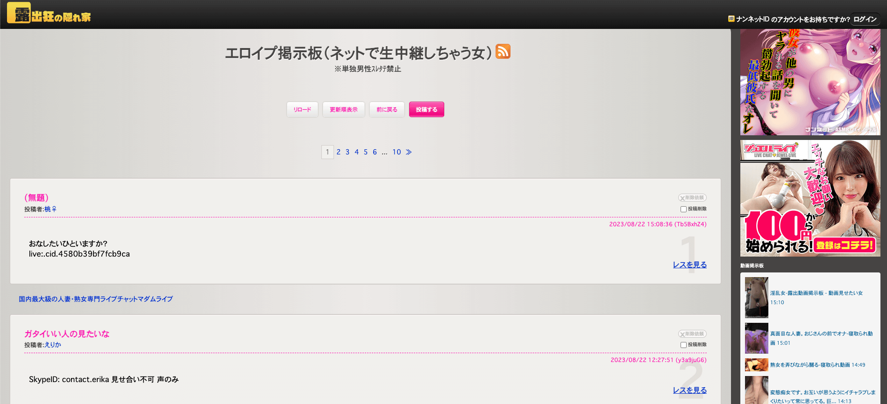
Task: Tick 投稿削除 checkbox on the えりか post
Action: click(683, 345)
